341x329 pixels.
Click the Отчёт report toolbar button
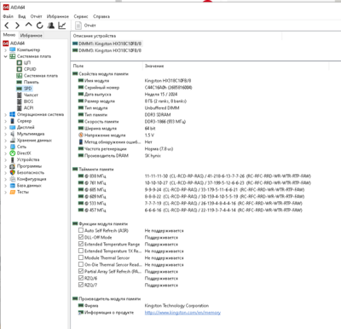pos(85,26)
